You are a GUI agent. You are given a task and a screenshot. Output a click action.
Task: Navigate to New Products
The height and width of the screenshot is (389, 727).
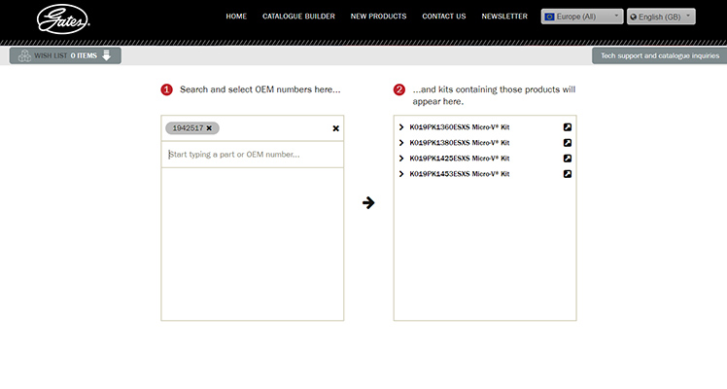378,17
